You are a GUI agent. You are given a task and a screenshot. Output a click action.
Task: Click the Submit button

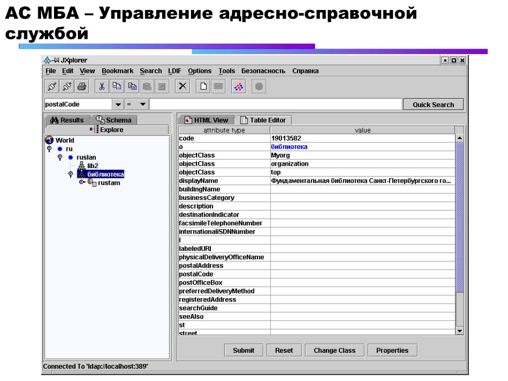pos(244,350)
